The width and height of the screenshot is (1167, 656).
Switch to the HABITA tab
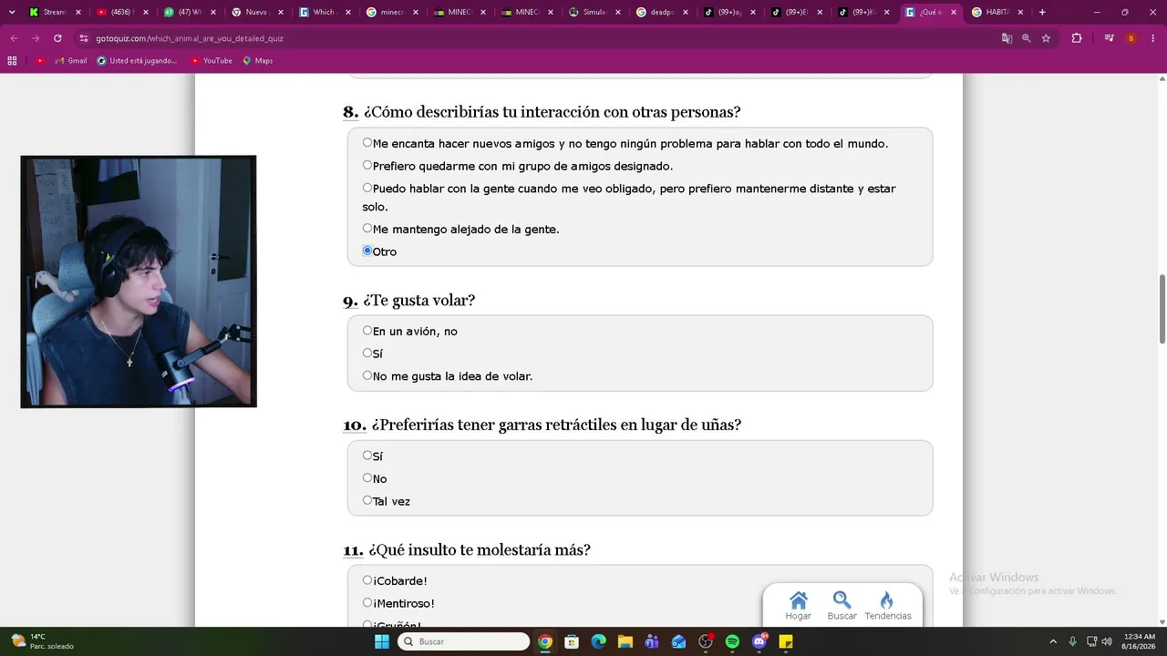(997, 12)
